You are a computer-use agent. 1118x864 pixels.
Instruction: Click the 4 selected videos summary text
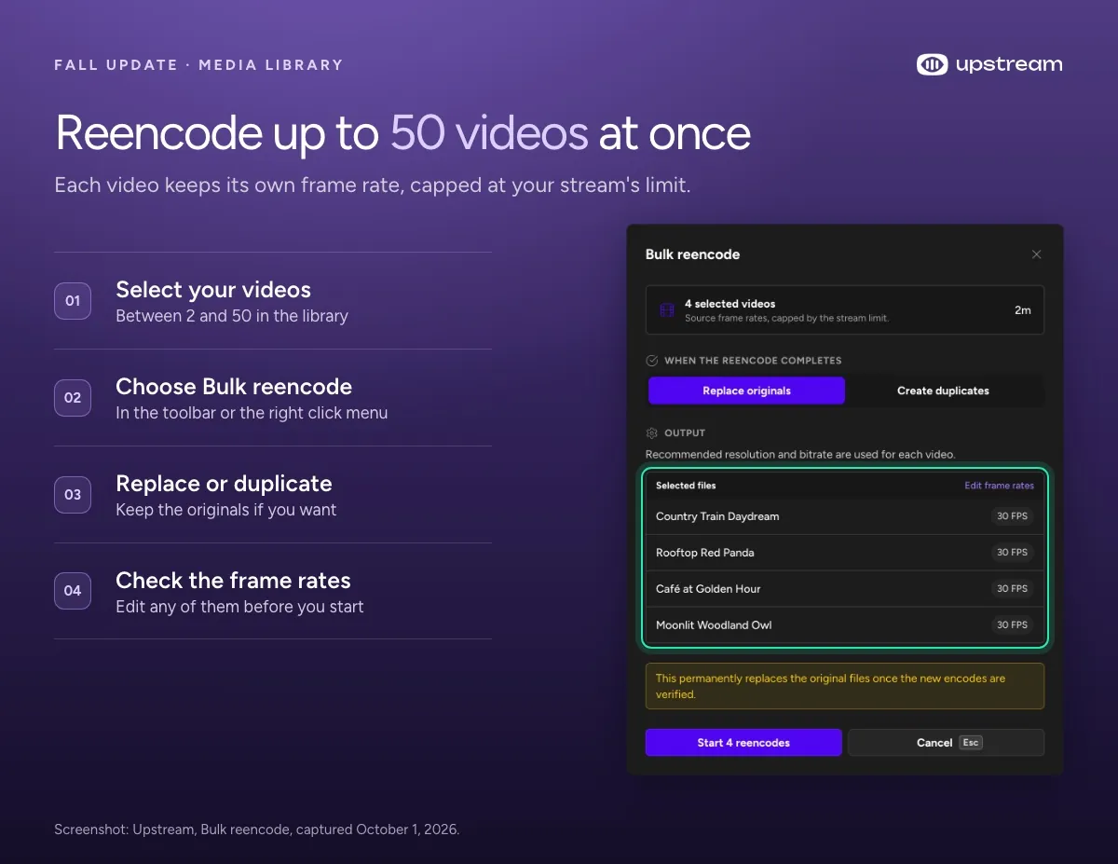click(x=730, y=304)
